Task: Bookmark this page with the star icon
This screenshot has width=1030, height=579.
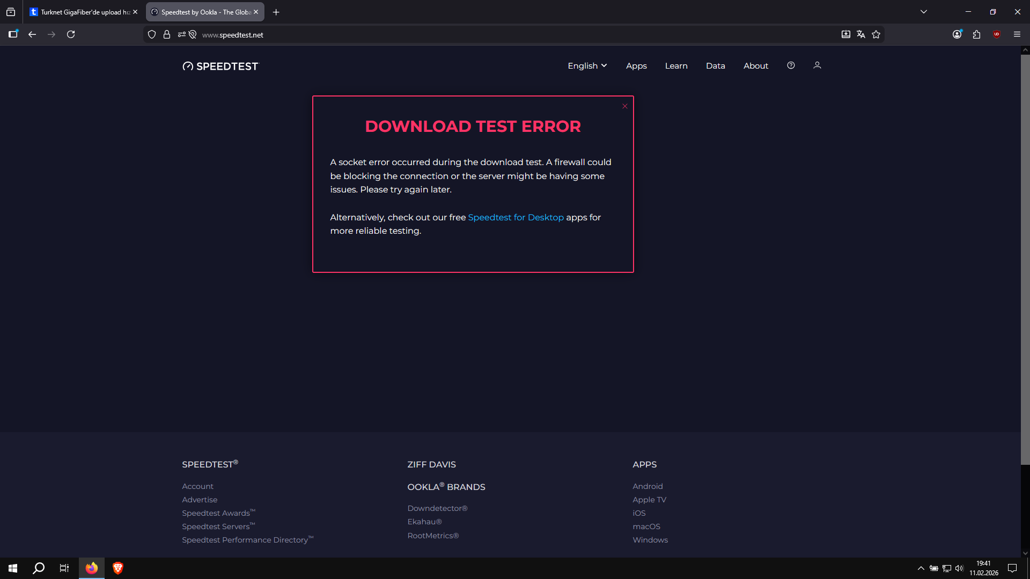Action: [876, 34]
